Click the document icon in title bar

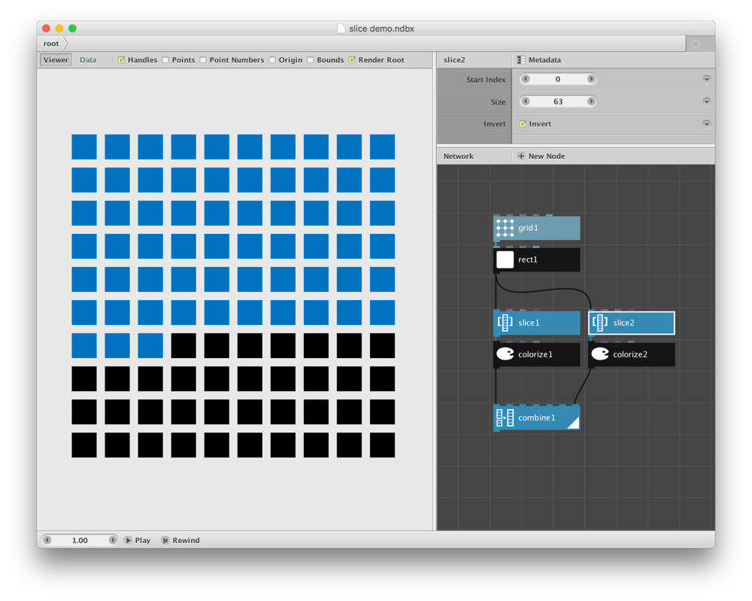pyautogui.click(x=341, y=29)
